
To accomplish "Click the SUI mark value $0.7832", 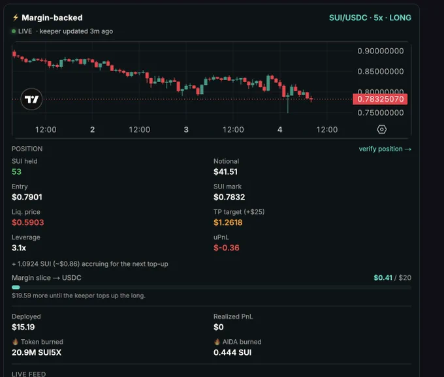I will click(x=229, y=197).
